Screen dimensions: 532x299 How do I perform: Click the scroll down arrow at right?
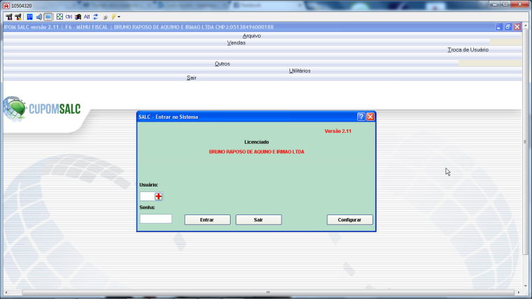point(525,286)
